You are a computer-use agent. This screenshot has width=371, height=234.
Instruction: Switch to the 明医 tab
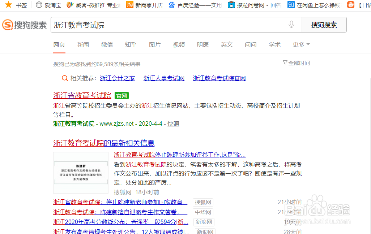pyautogui.click(x=203, y=45)
